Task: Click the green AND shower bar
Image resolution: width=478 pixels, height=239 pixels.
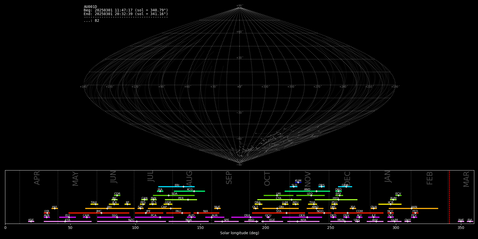Action: pos(307,191)
